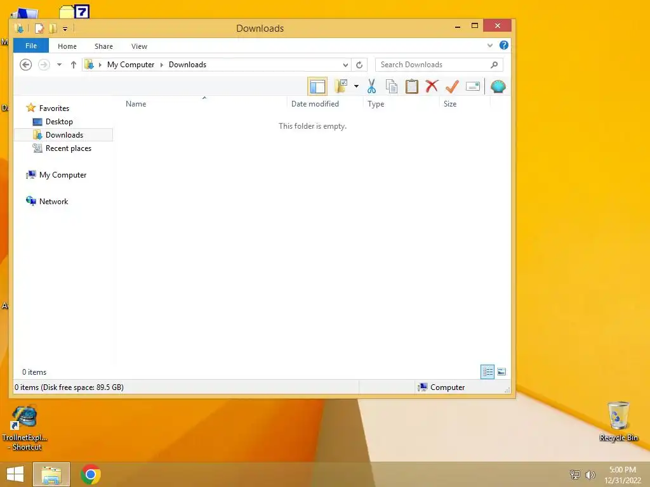Screen dimensions: 650x487
Task: Open the Home ribbon tab
Action: pyautogui.click(x=67, y=46)
